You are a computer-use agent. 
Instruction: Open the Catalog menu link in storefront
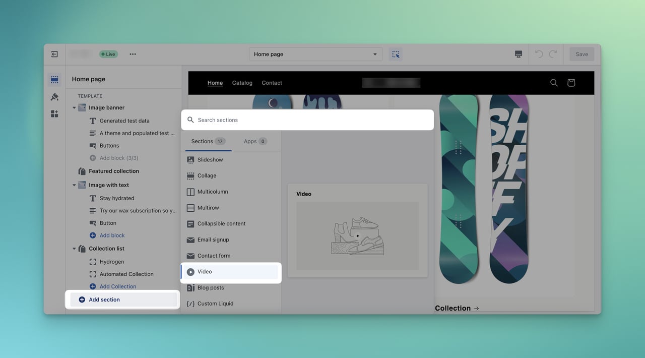click(x=242, y=83)
